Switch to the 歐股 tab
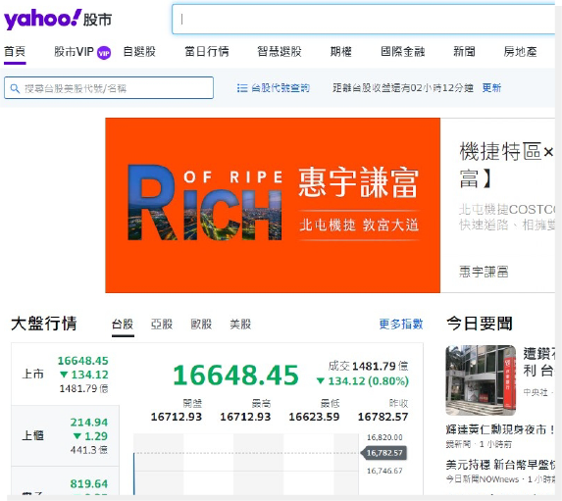 [x=201, y=325]
